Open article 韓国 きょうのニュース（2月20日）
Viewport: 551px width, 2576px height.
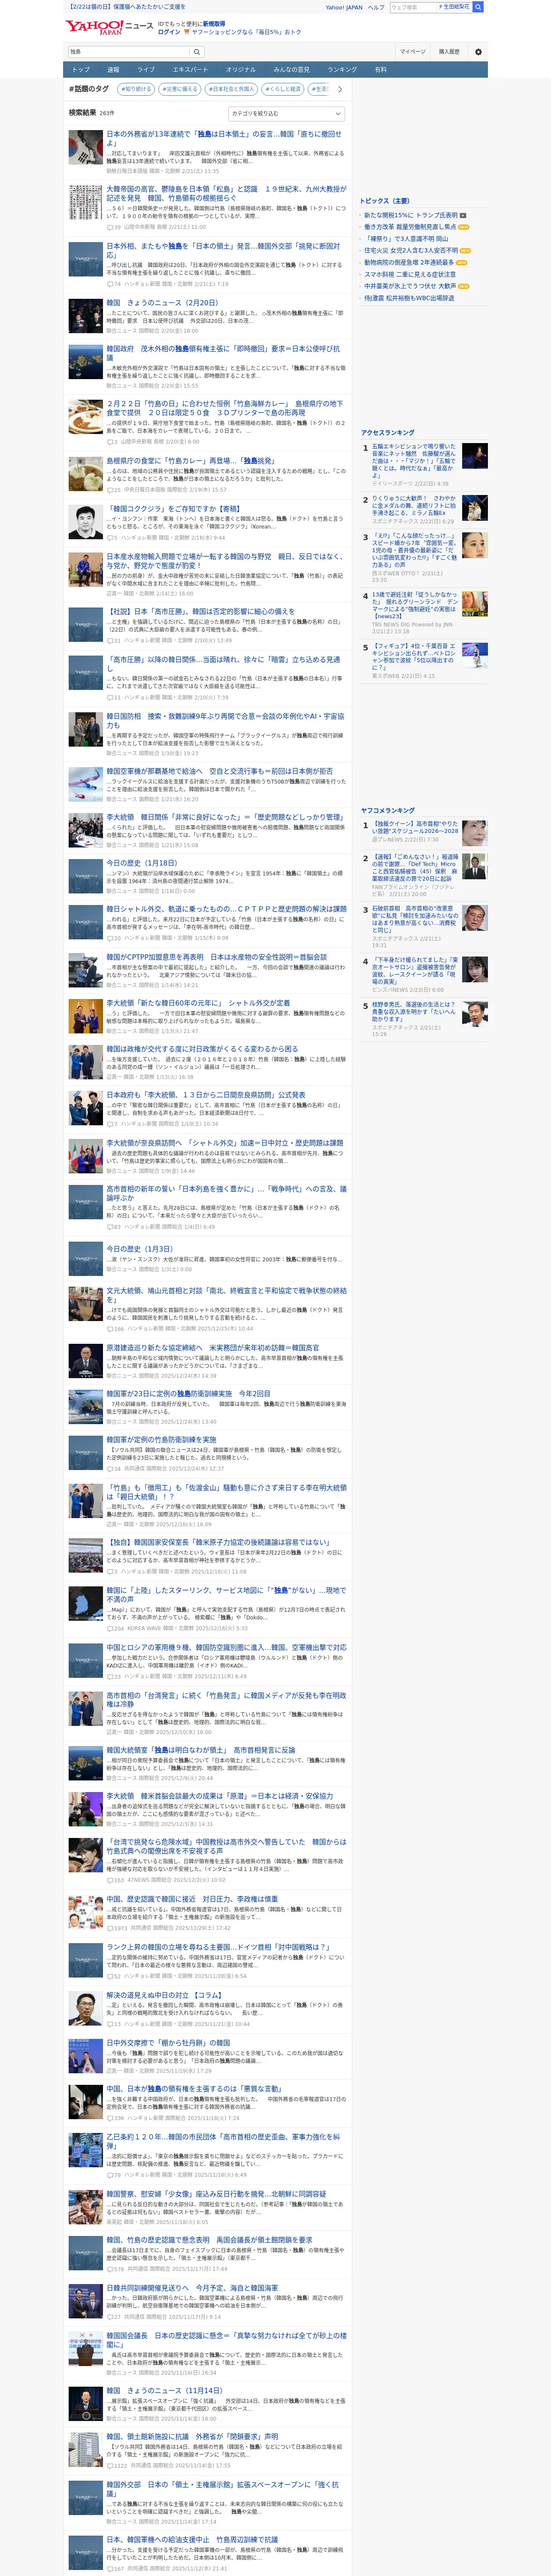point(162,303)
